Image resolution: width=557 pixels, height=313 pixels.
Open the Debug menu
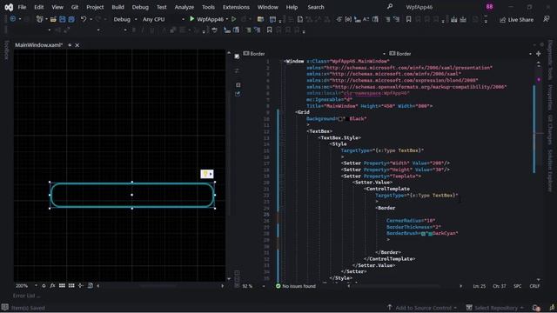140,7
